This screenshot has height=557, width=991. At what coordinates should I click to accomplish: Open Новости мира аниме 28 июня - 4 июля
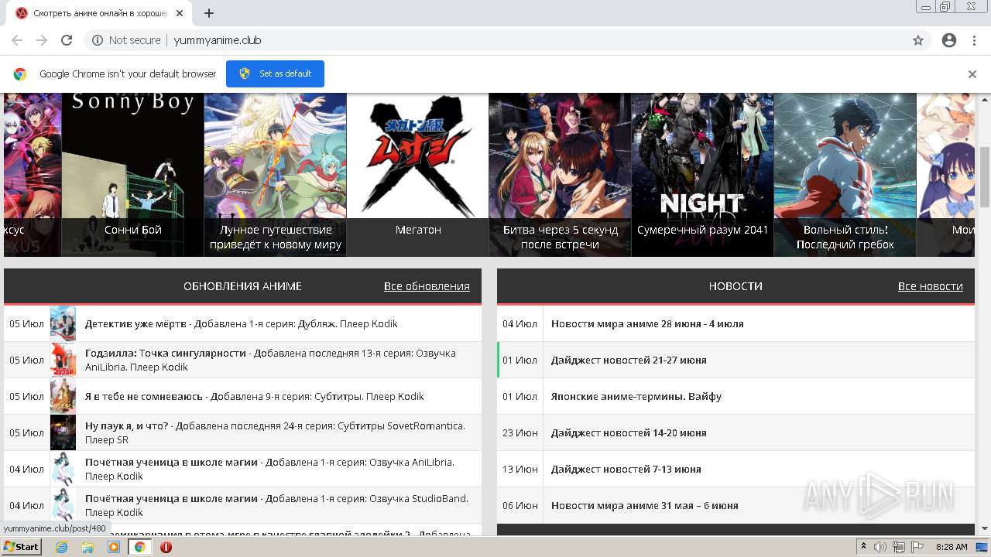pyautogui.click(x=646, y=323)
